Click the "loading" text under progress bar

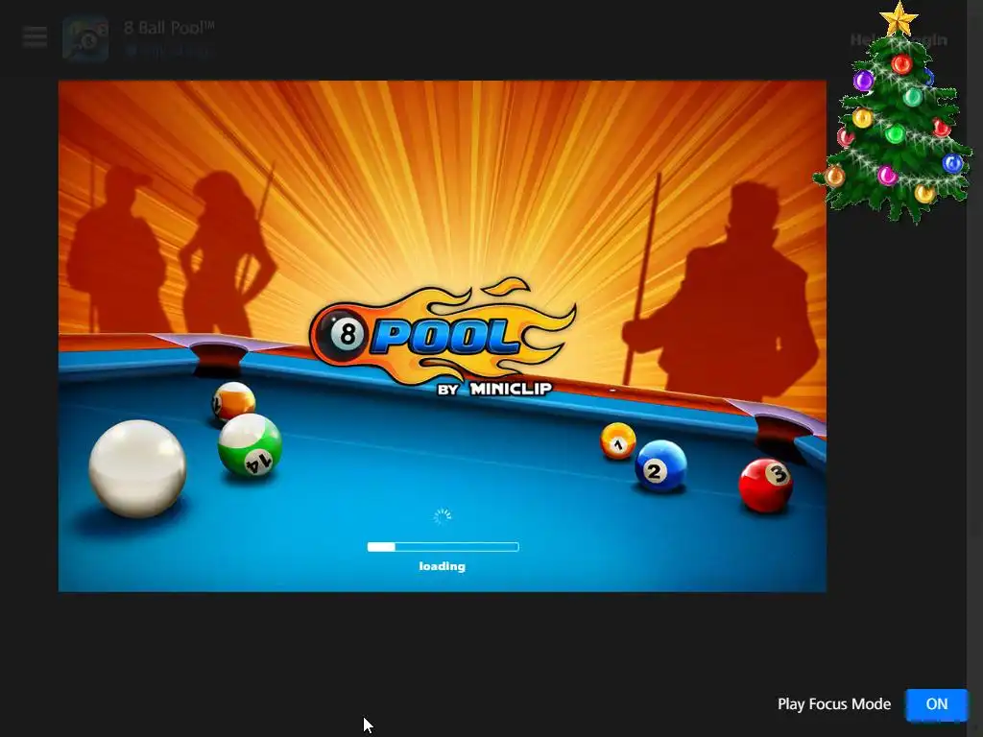pyautogui.click(x=442, y=566)
